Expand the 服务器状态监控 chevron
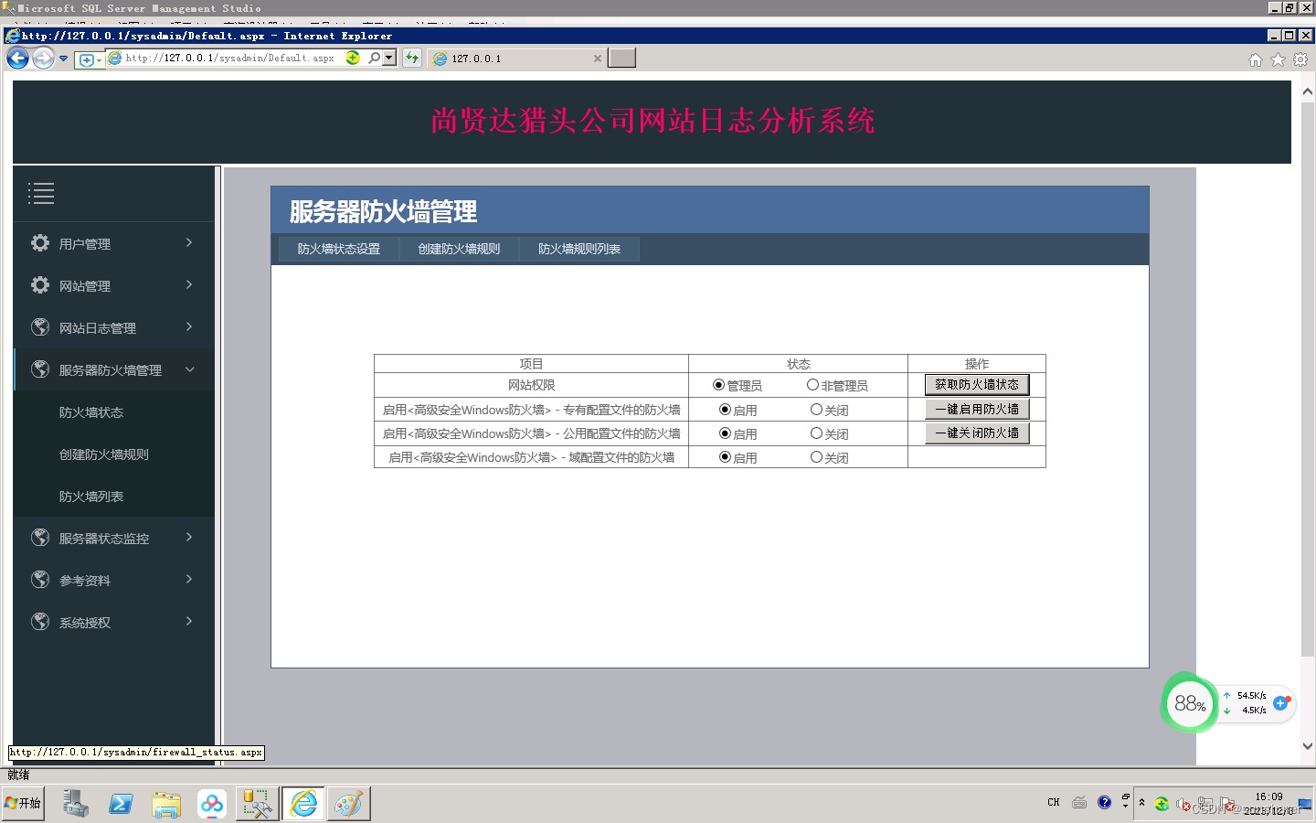Image resolution: width=1316 pixels, height=823 pixels. click(x=189, y=537)
